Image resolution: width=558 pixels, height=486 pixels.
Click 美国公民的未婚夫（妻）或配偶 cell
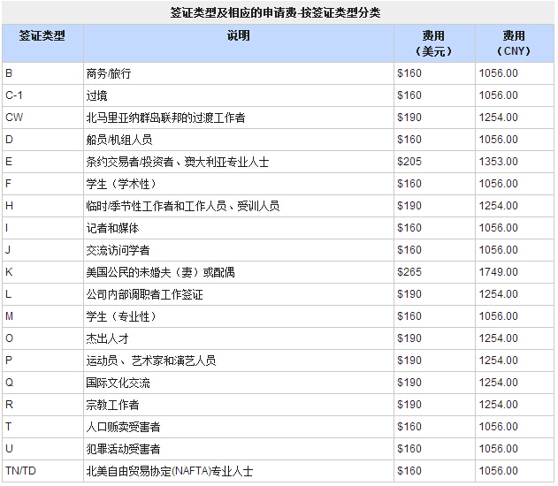tap(239, 272)
